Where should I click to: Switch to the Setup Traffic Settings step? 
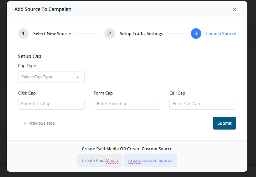(x=141, y=34)
